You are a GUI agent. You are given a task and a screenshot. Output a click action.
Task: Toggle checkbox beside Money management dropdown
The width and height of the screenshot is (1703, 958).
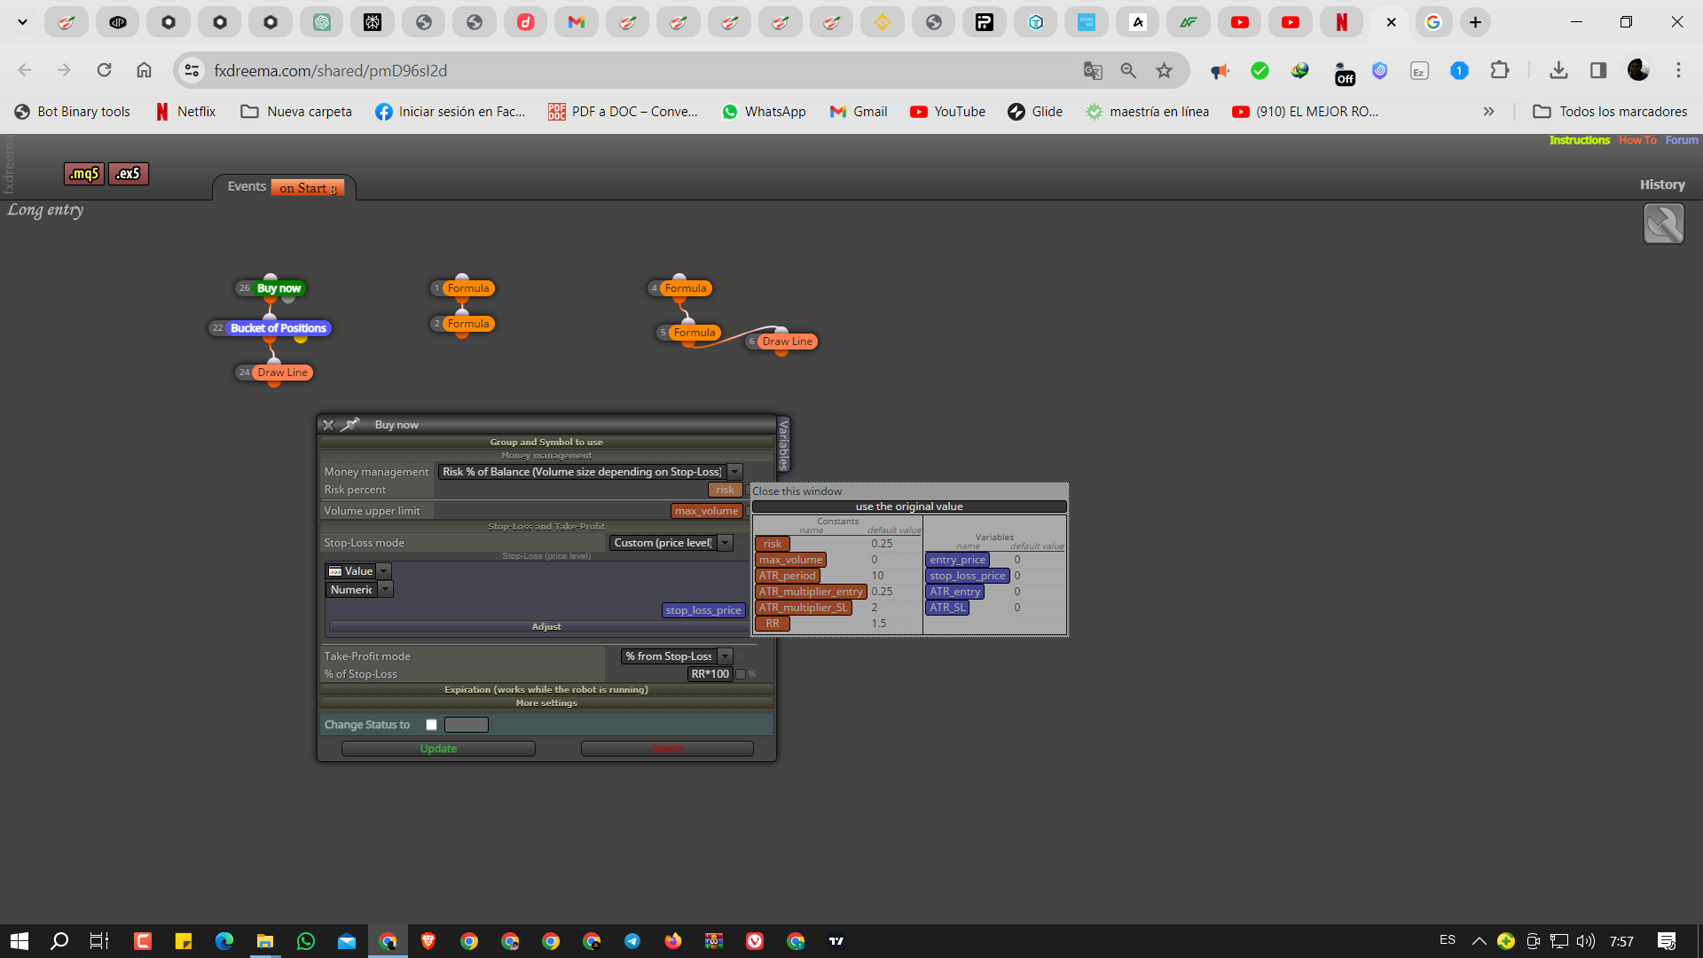[x=749, y=472]
